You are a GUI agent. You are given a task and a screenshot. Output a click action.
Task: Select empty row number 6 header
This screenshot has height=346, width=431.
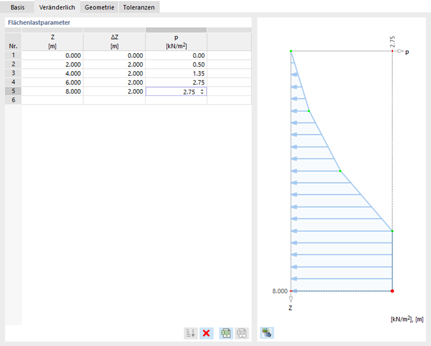(13, 100)
